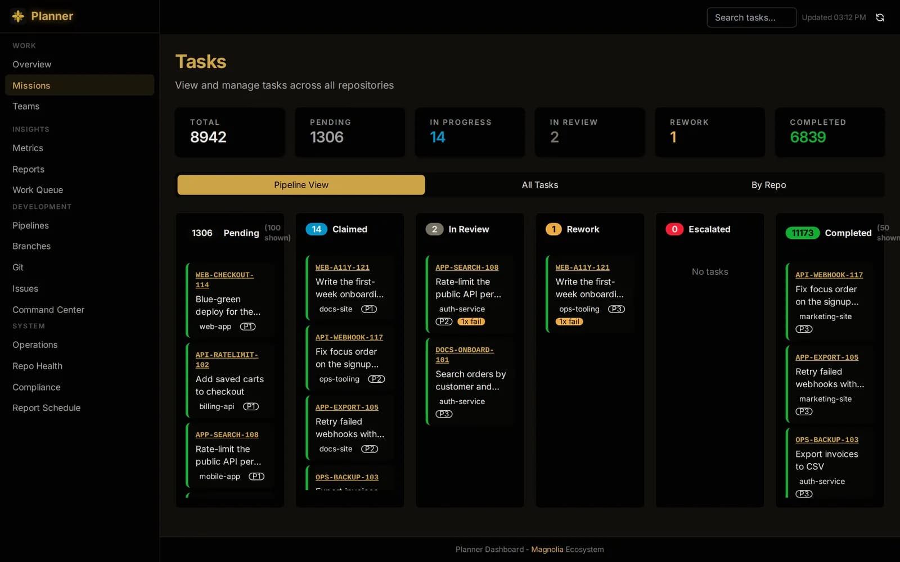Switch to Pipeline View tab
Screen dimensions: 900x562
(301, 185)
